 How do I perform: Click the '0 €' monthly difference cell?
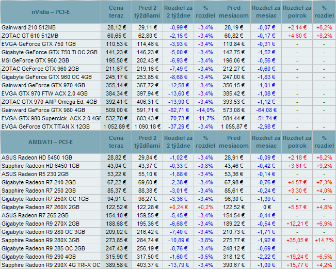pyautogui.click(x=266, y=207)
